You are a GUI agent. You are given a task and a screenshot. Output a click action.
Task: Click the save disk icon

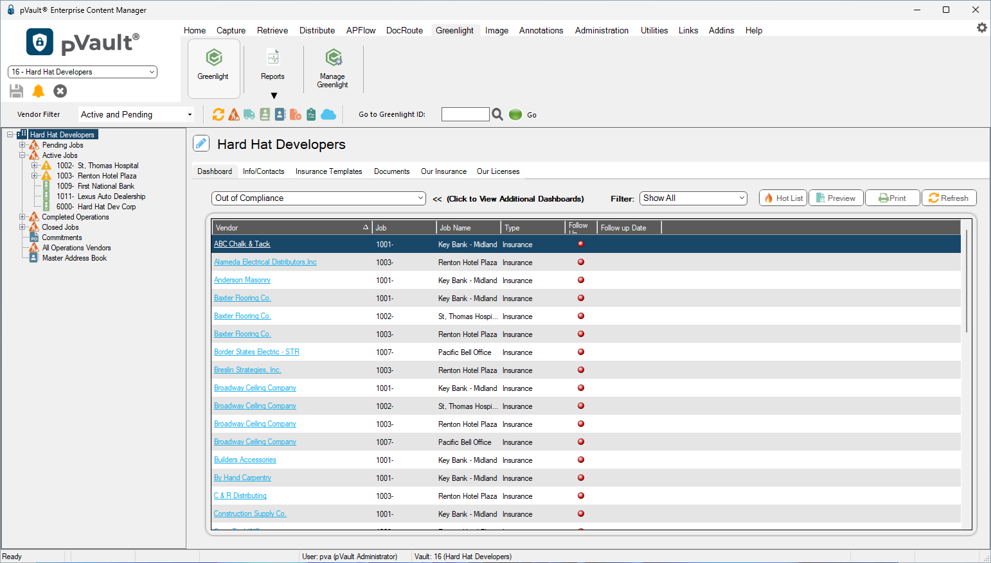[x=17, y=91]
